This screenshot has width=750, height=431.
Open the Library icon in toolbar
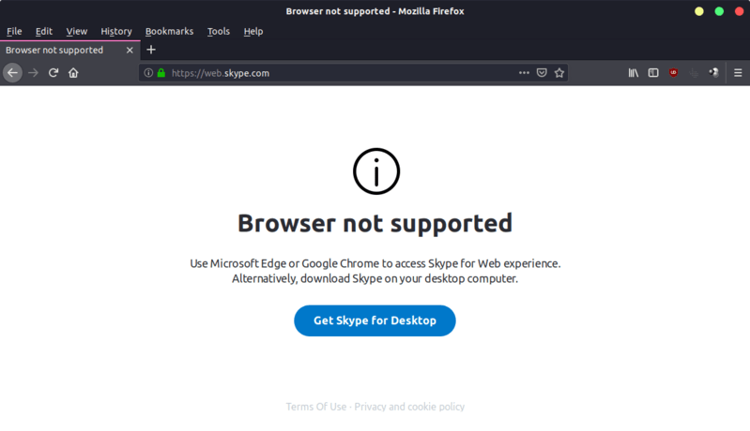634,73
